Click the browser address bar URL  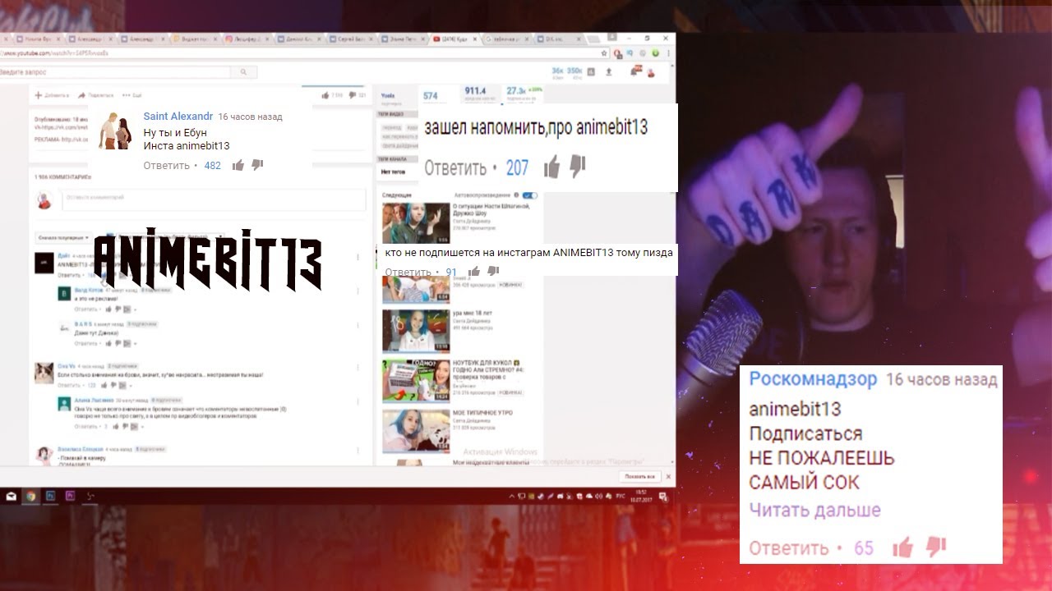pos(54,53)
